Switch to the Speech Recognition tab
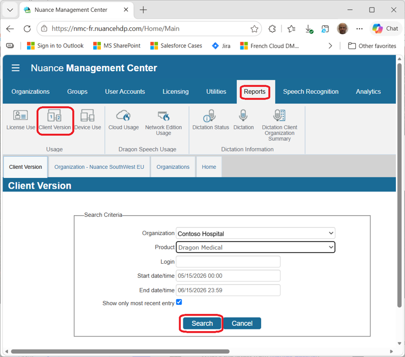Viewport: 405px width, 357px height. pyautogui.click(x=311, y=92)
